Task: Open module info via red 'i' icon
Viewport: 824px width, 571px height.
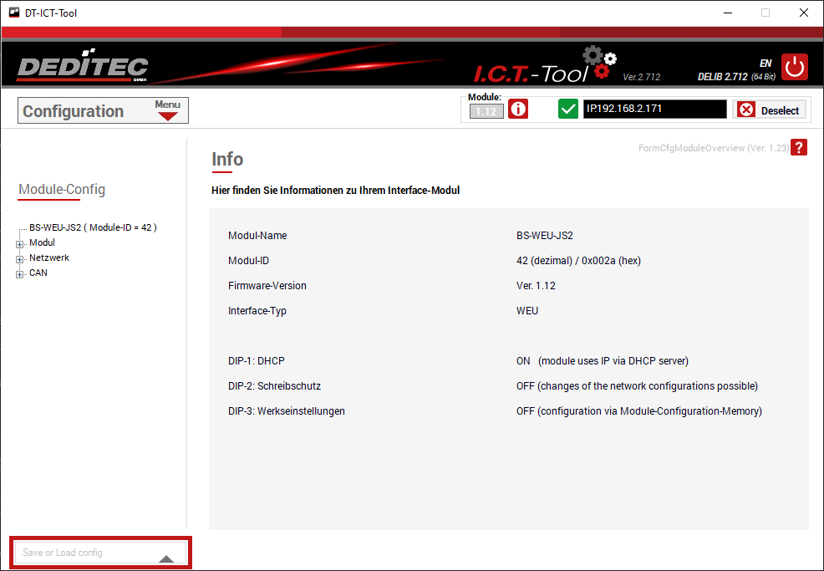Action: tap(518, 110)
